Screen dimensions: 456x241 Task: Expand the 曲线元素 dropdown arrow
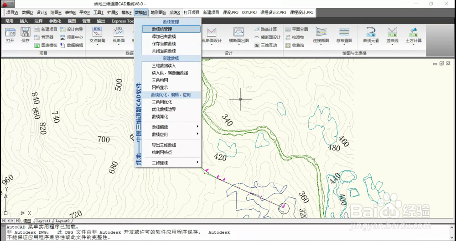371,45
